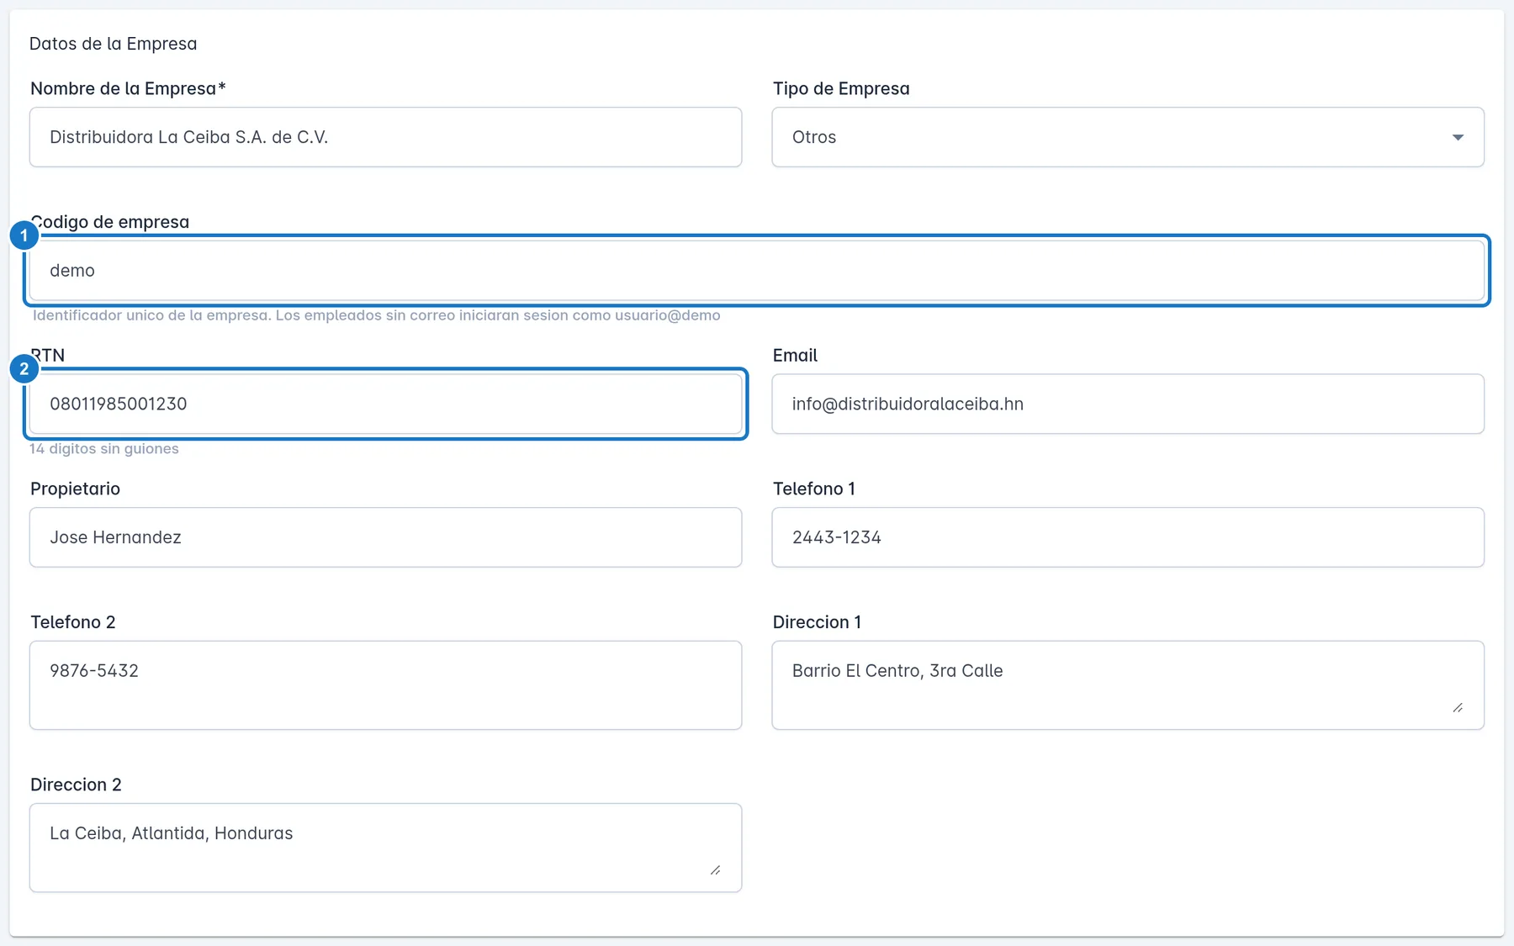The width and height of the screenshot is (1514, 946).
Task: Click the RTN field with 08011985001230
Action: pyautogui.click(x=385, y=404)
